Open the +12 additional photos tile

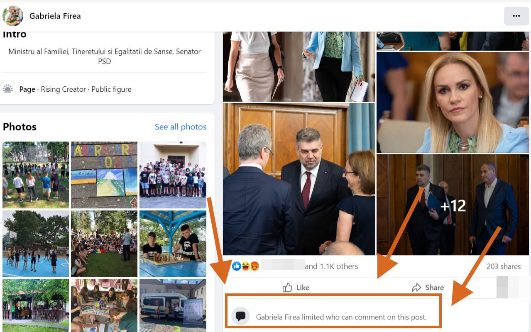click(x=453, y=205)
